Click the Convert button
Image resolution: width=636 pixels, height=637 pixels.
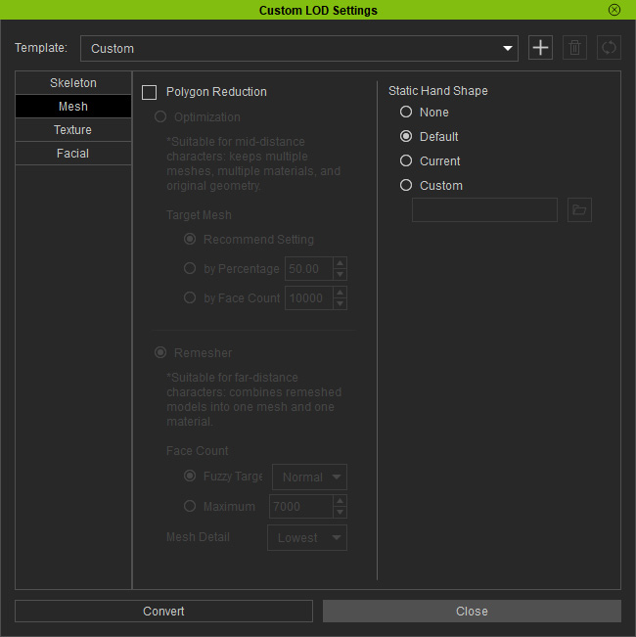163,611
